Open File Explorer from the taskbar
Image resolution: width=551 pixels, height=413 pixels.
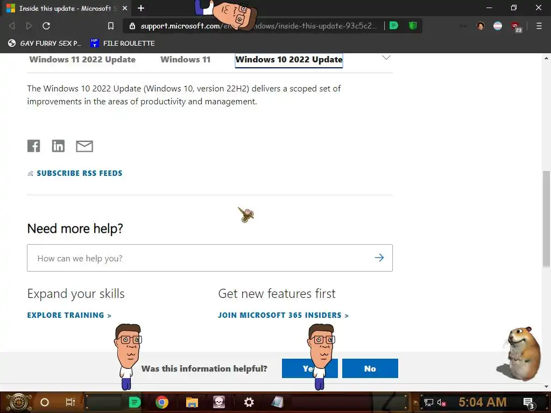tap(192, 402)
